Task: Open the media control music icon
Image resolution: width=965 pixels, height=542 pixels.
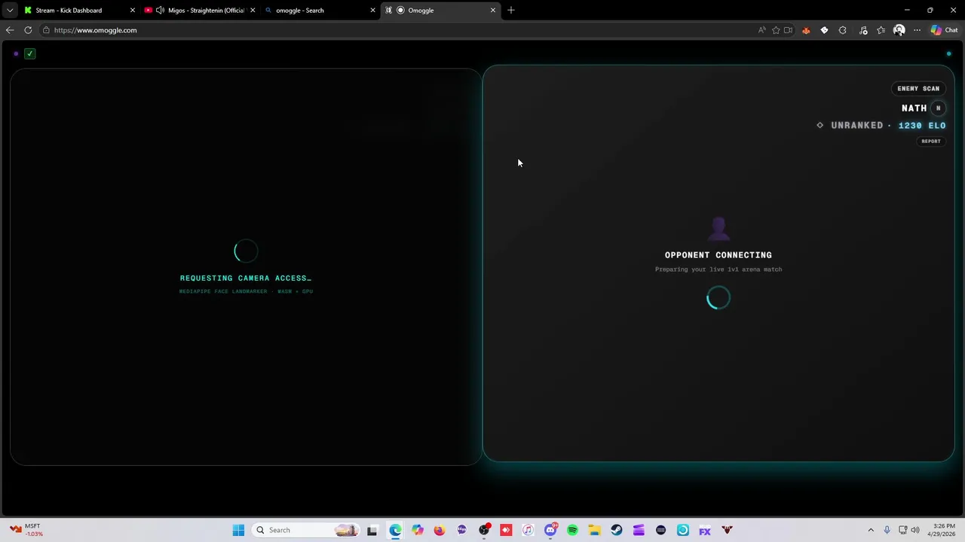Action: click(x=862, y=30)
